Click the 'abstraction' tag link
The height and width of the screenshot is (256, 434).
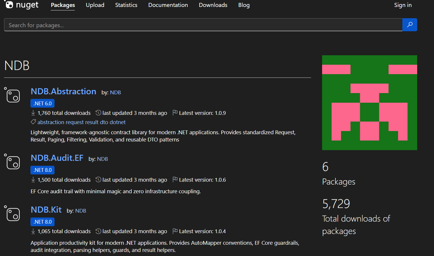(x=51, y=122)
